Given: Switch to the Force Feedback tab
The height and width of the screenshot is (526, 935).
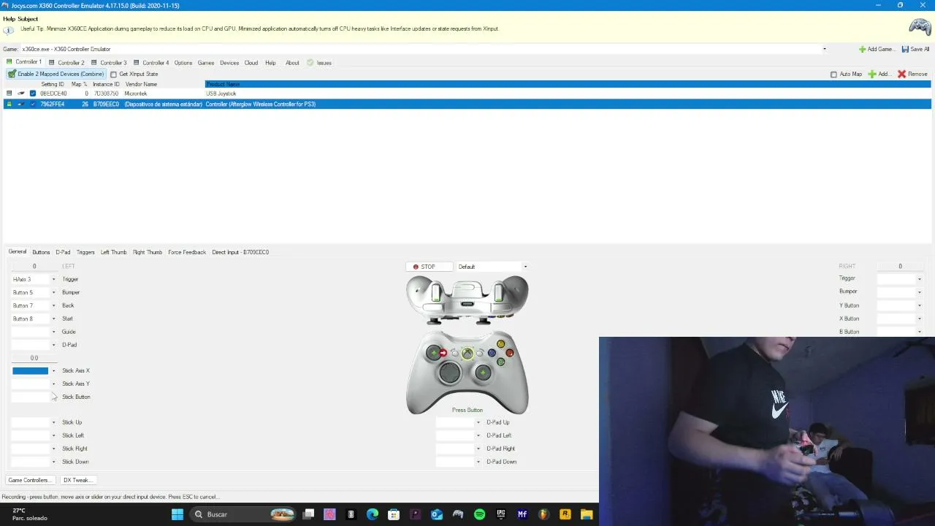Looking at the screenshot, I should [x=187, y=252].
